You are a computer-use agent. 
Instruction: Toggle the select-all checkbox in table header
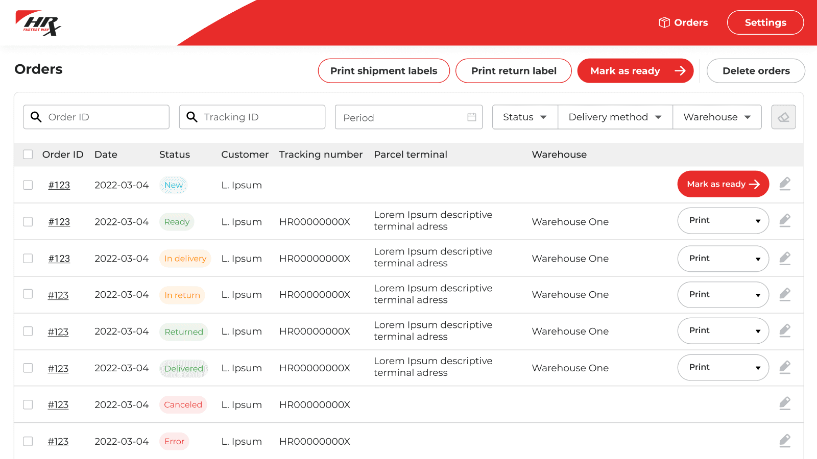28,155
